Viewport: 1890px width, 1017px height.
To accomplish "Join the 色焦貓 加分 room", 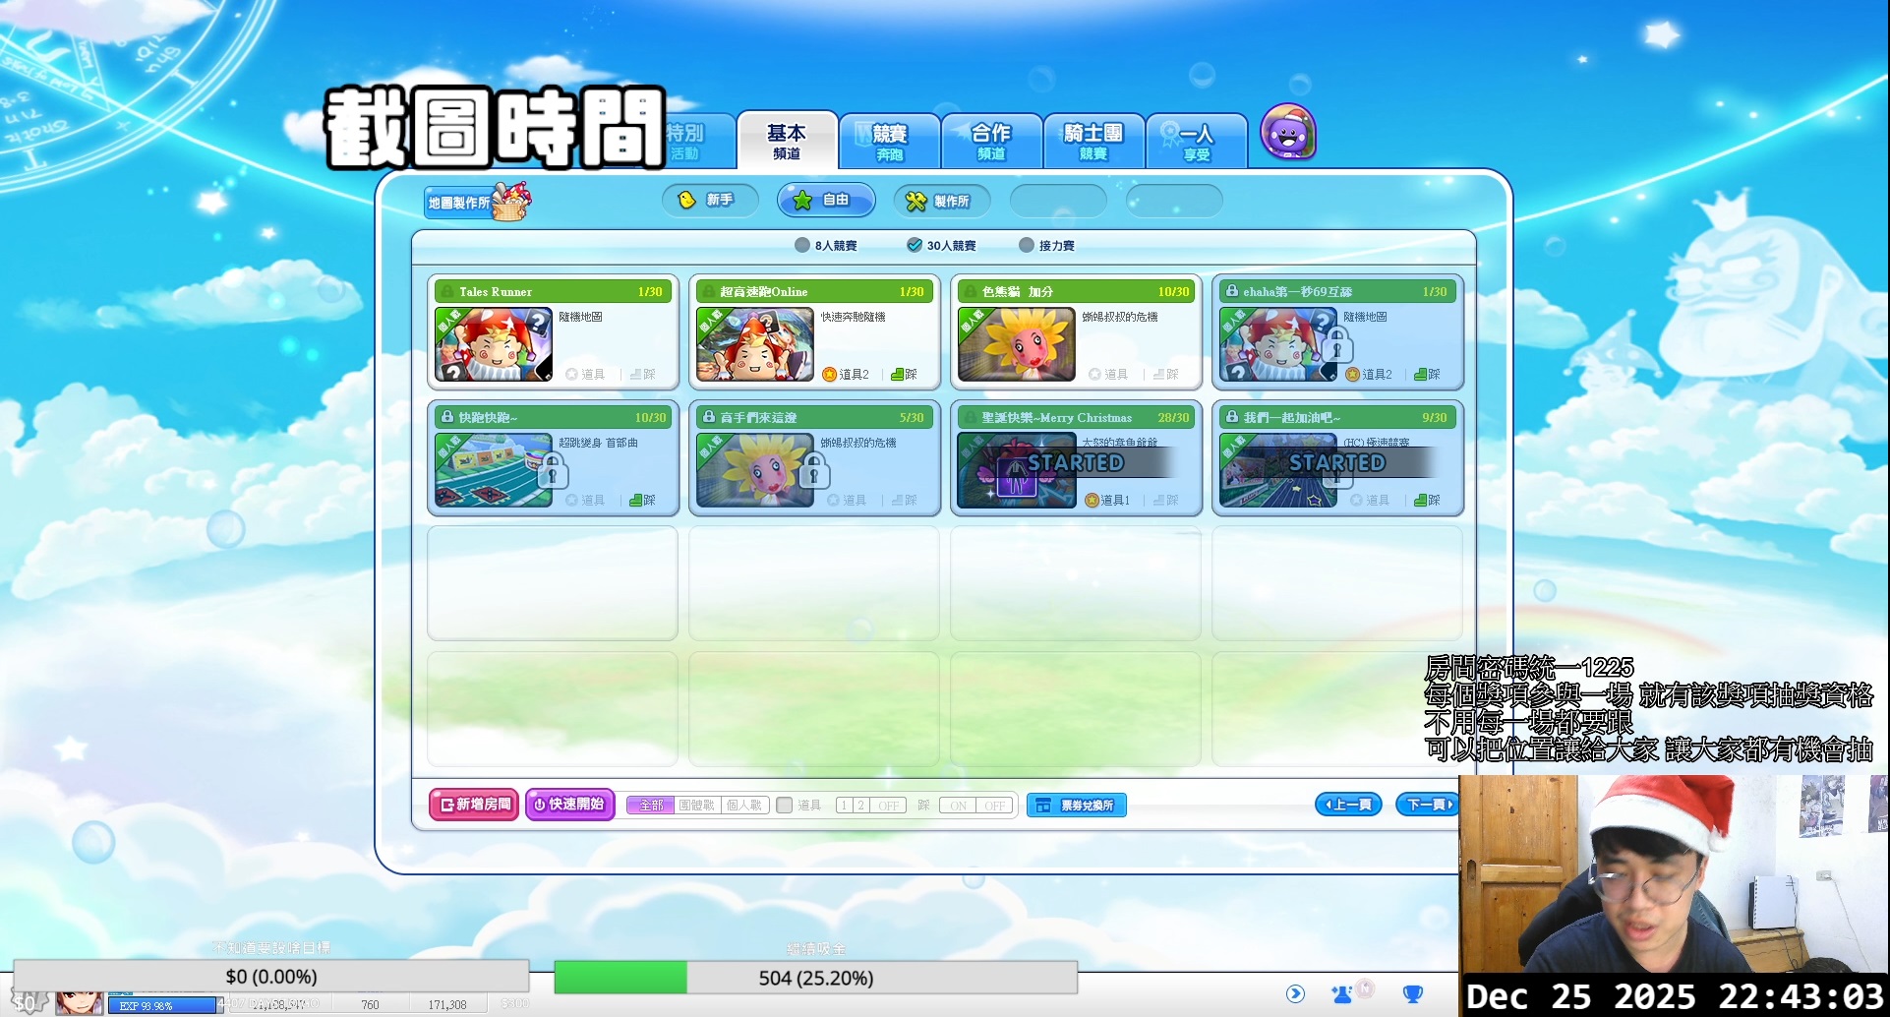I will [x=1076, y=332].
